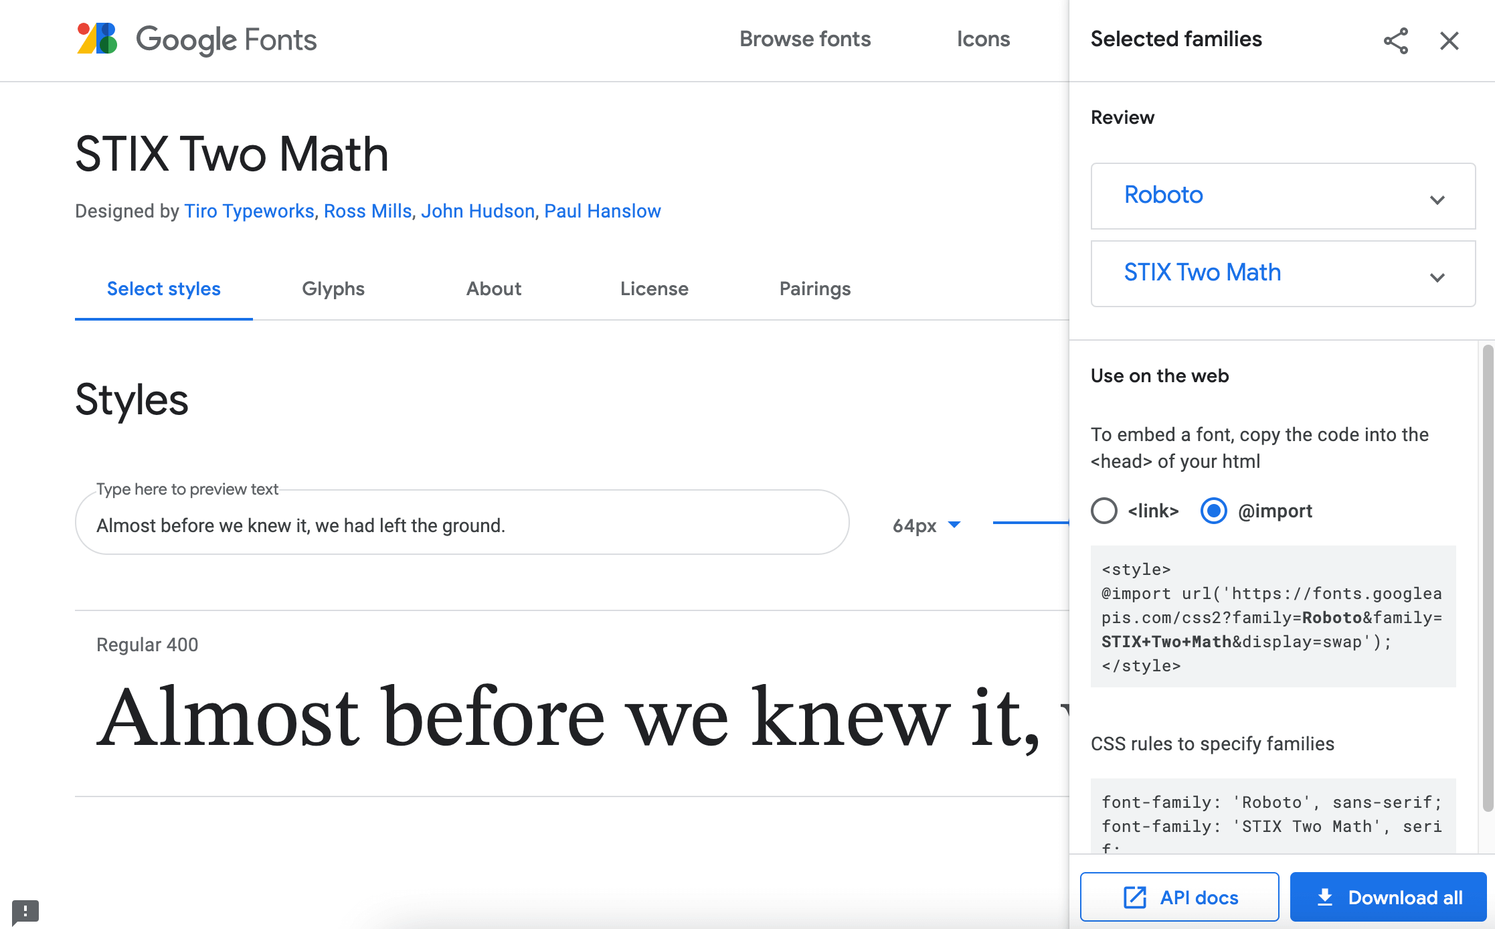Click the Browse fonts menu item
The width and height of the screenshot is (1495, 929).
(x=806, y=39)
